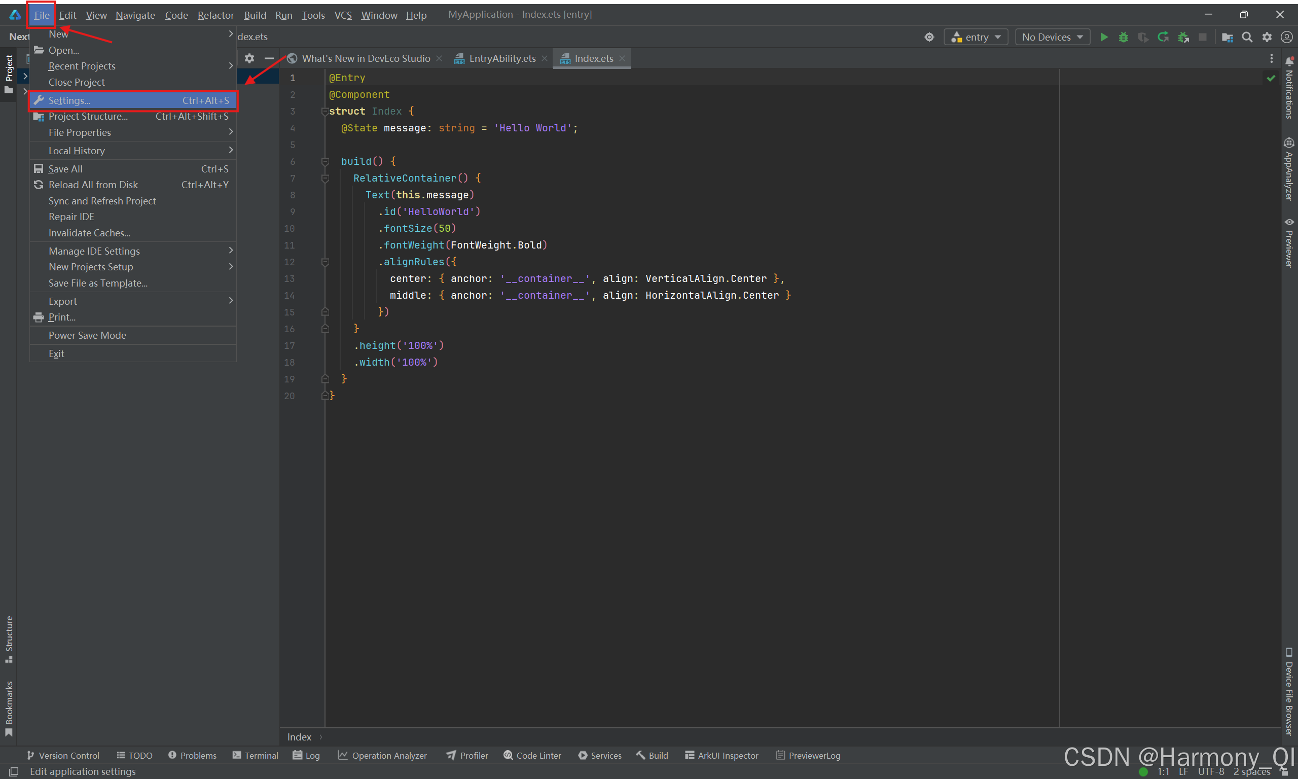
Task: Select Invalidate Caches... menu entry
Action: click(x=133, y=233)
